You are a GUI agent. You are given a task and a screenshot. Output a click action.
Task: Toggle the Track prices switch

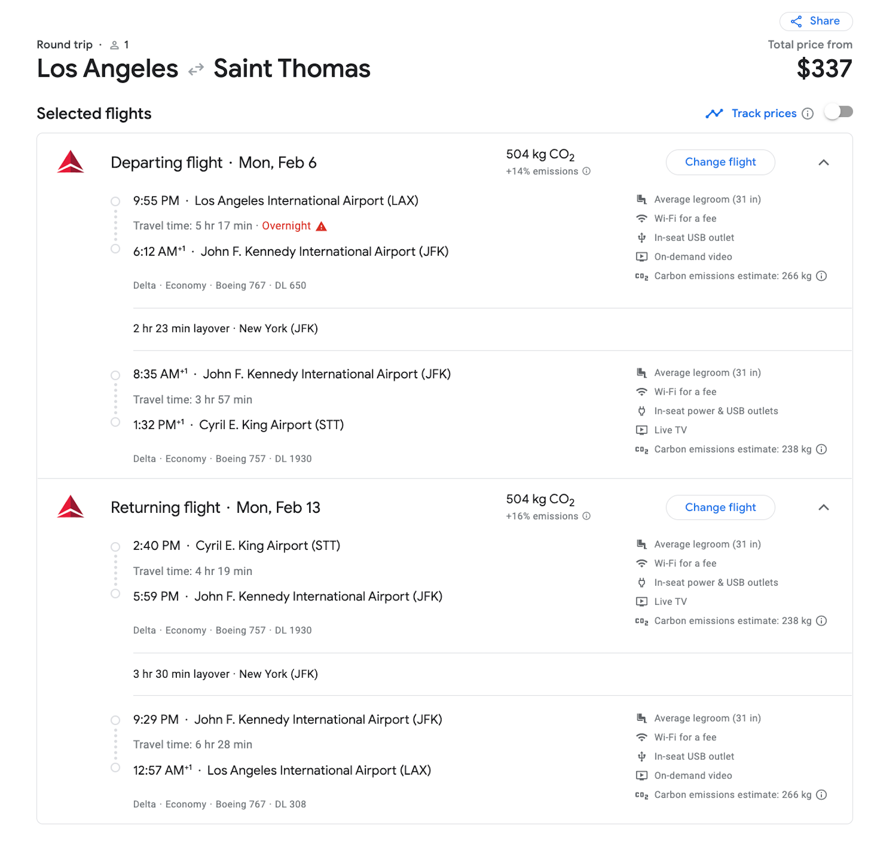[x=838, y=112]
